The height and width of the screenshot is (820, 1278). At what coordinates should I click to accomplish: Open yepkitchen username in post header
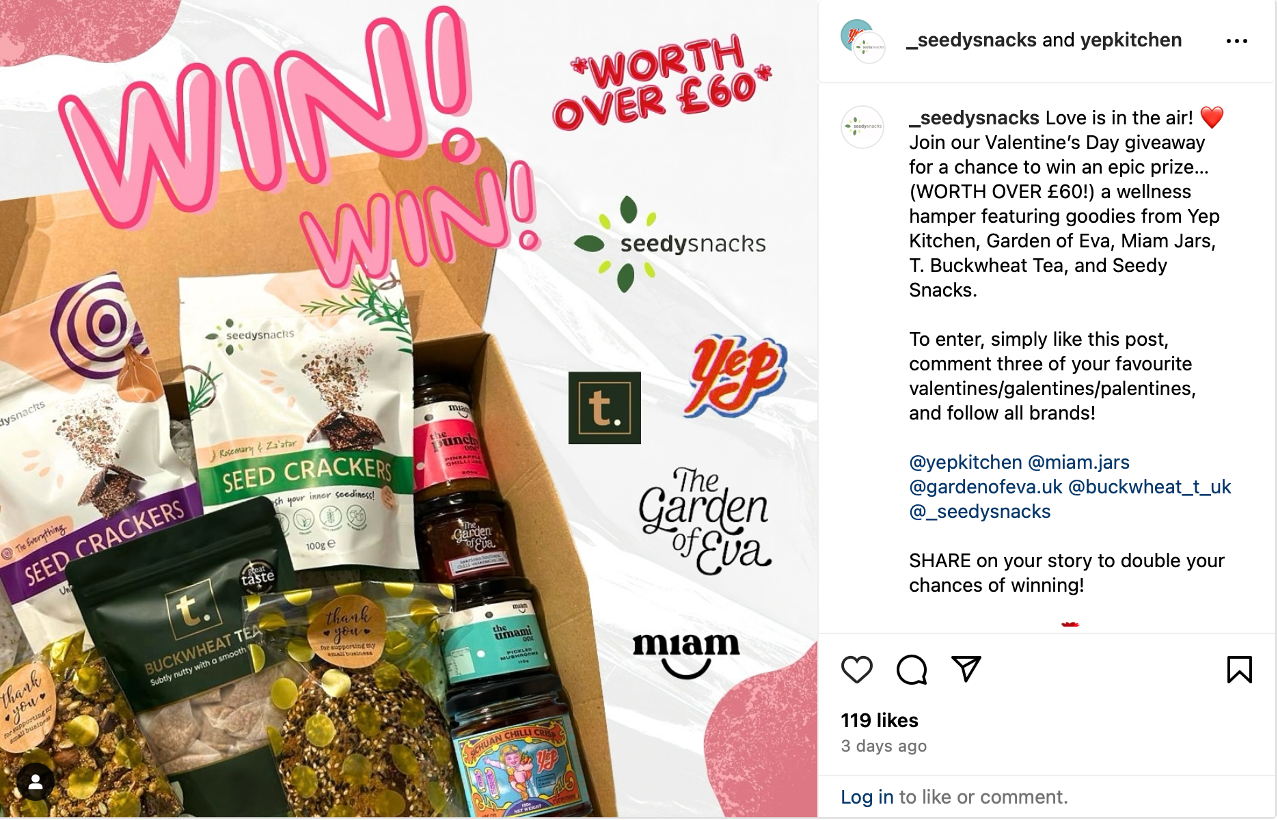click(1131, 40)
